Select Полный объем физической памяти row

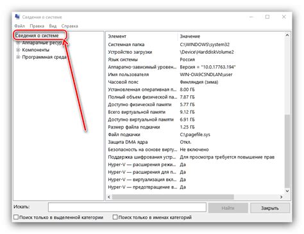click(195, 97)
